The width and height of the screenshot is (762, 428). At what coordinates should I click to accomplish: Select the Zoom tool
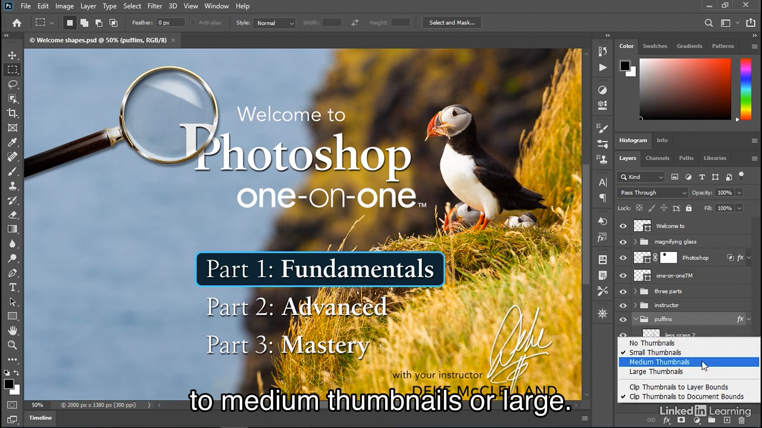tap(13, 345)
